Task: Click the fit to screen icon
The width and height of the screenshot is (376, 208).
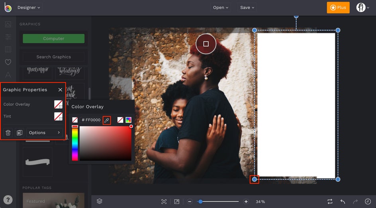Action: tap(164, 202)
